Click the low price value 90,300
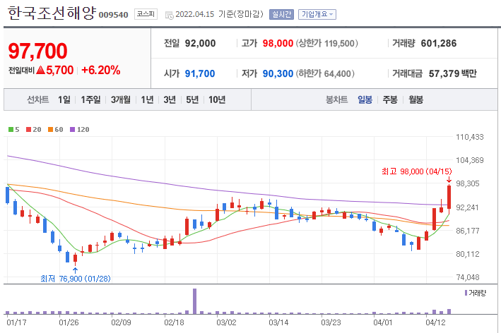 pyautogui.click(x=278, y=73)
